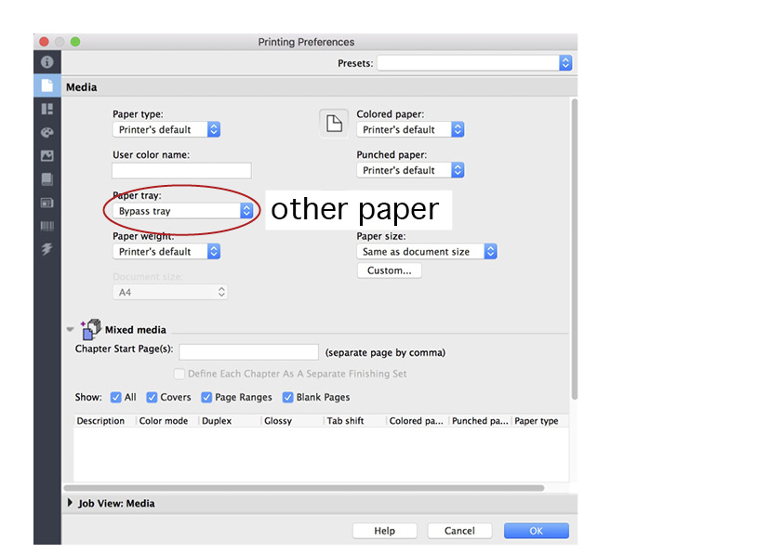Click the Colored pa... column header
This screenshot has height=553, width=783.
click(x=416, y=421)
